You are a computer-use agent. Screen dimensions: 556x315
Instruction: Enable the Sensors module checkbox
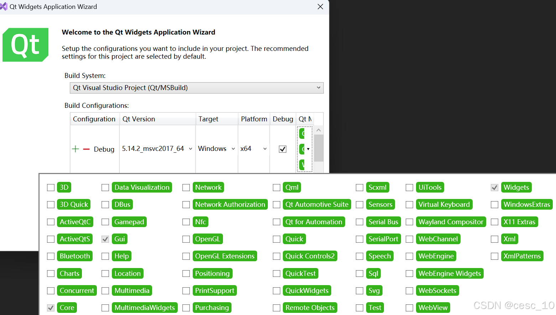click(x=359, y=205)
